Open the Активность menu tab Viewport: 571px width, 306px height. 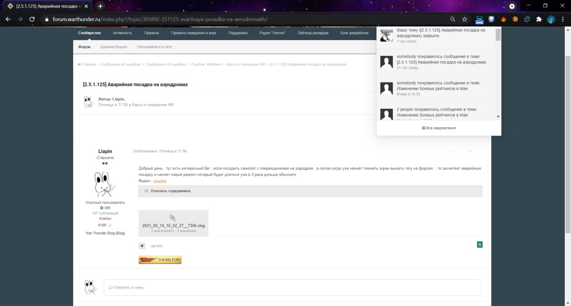click(122, 33)
